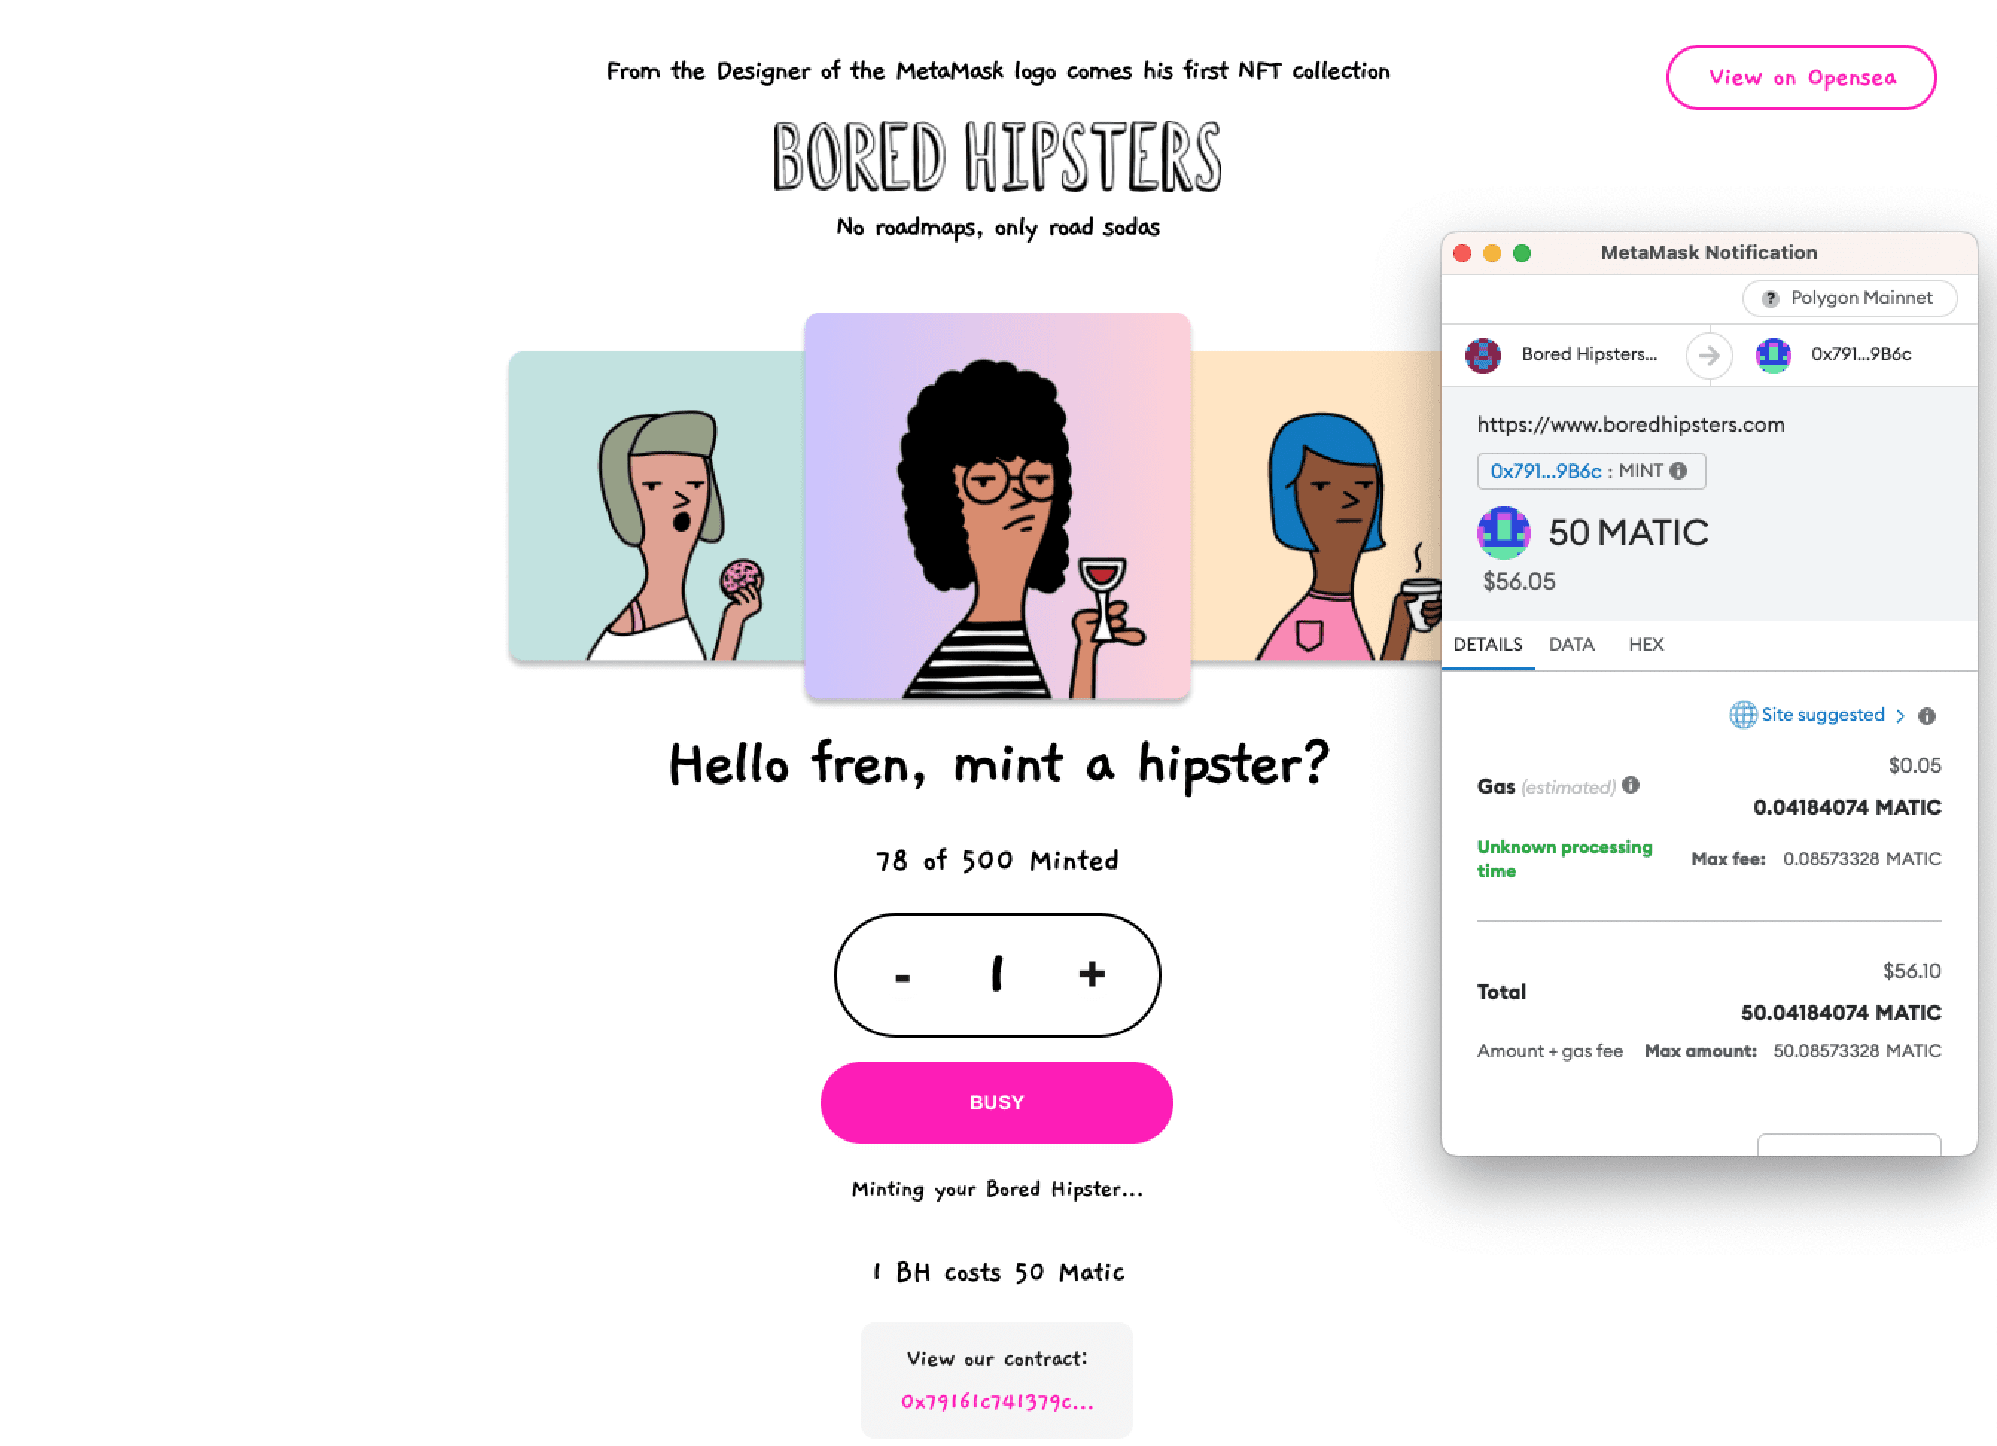1997x1446 pixels.
Task: Select the center curly-haired hipster image
Action: pos(998,506)
